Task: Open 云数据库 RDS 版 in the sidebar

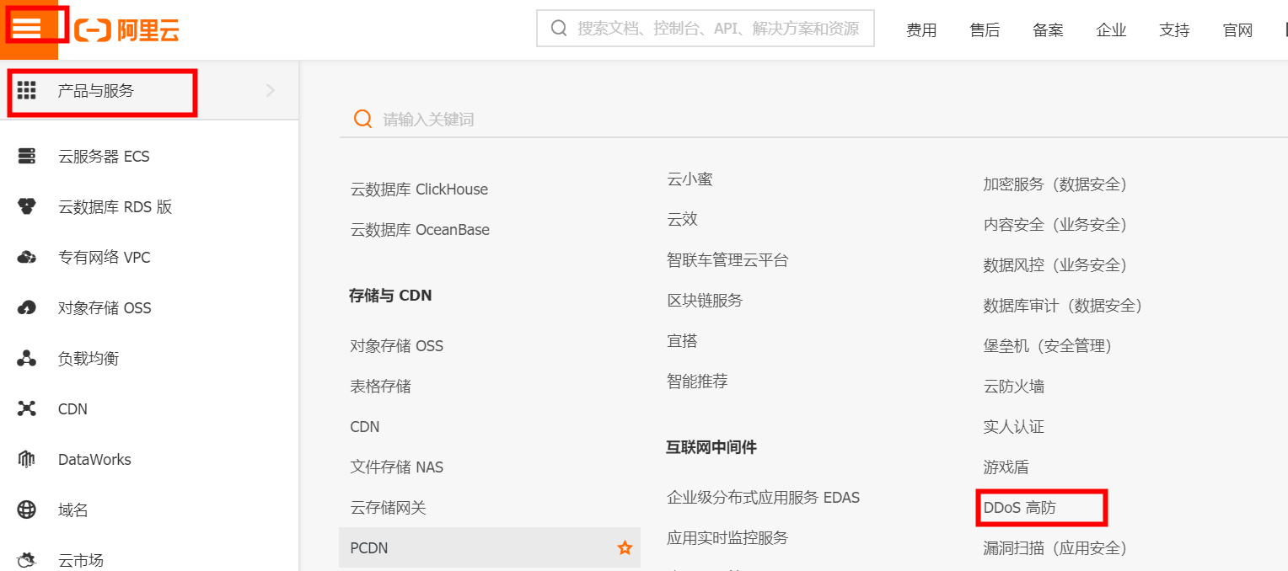Action: 115,207
